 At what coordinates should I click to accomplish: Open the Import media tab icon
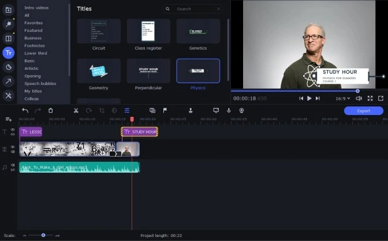click(x=9, y=10)
